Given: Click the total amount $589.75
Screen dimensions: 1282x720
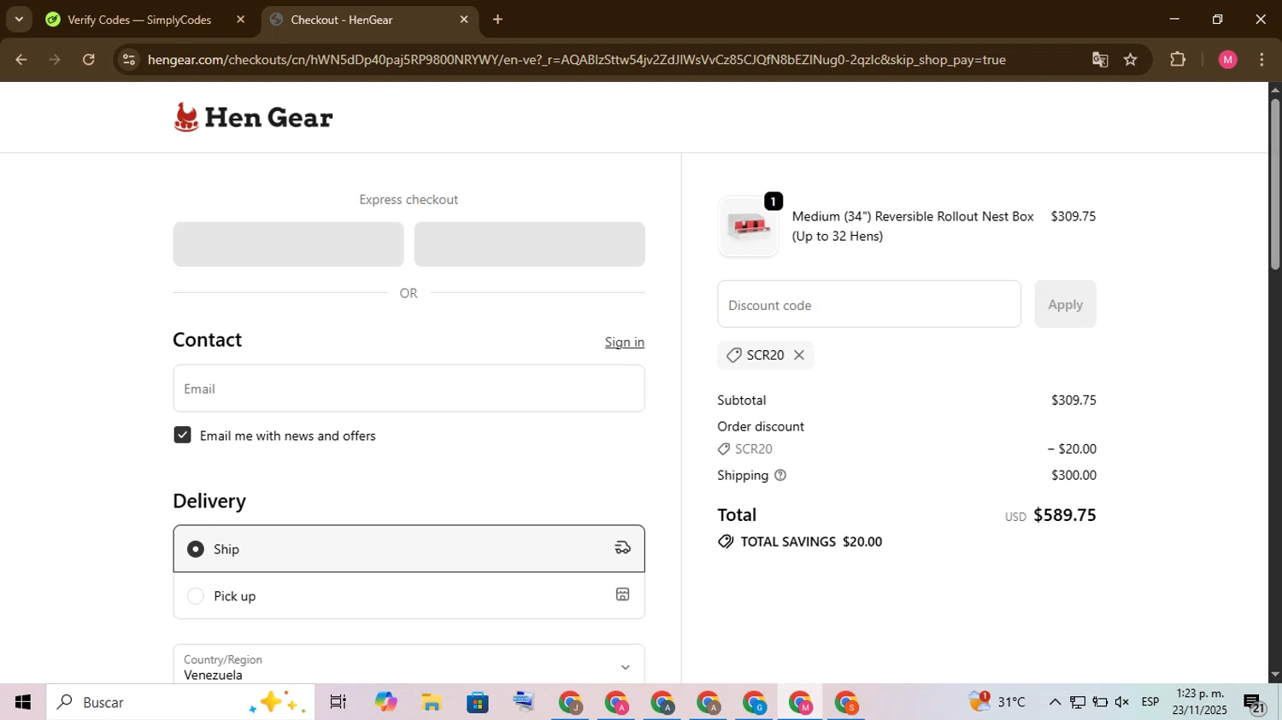Looking at the screenshot, I should (1065, 515).
